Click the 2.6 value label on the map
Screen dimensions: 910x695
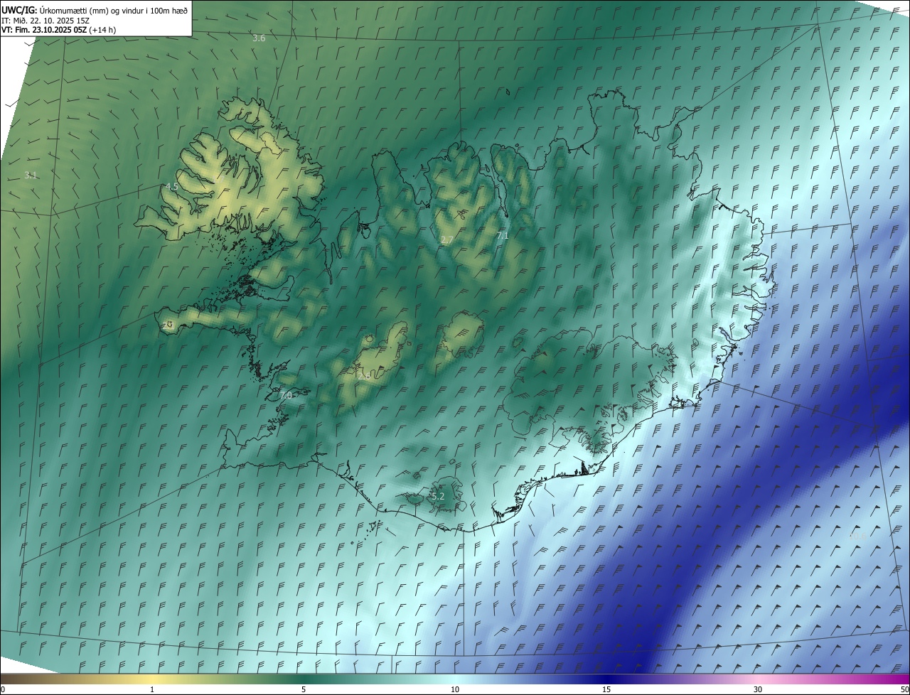(364, 376)
